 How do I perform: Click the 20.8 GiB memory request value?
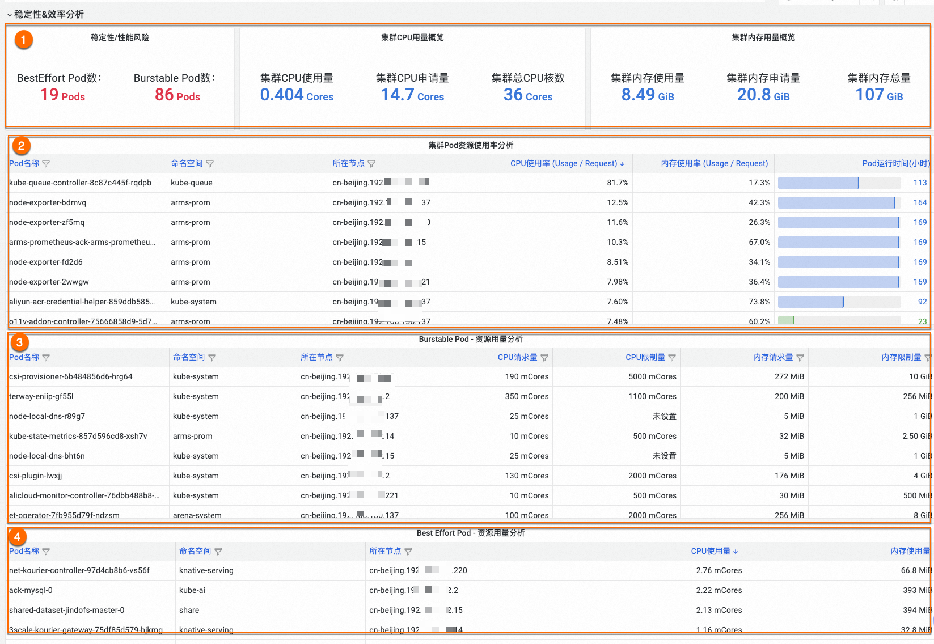point(763,95)
